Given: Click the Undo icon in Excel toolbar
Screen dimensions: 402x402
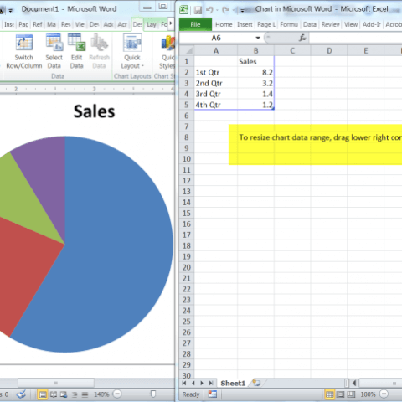Looking at the screenshot, I should (x=209, y=10).
